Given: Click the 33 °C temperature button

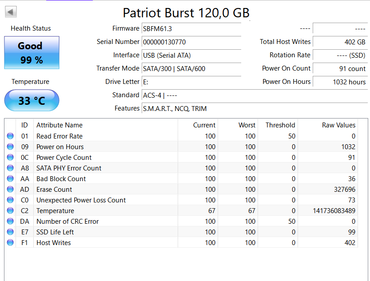Looking at the screenshot, I should pos(32,100).
